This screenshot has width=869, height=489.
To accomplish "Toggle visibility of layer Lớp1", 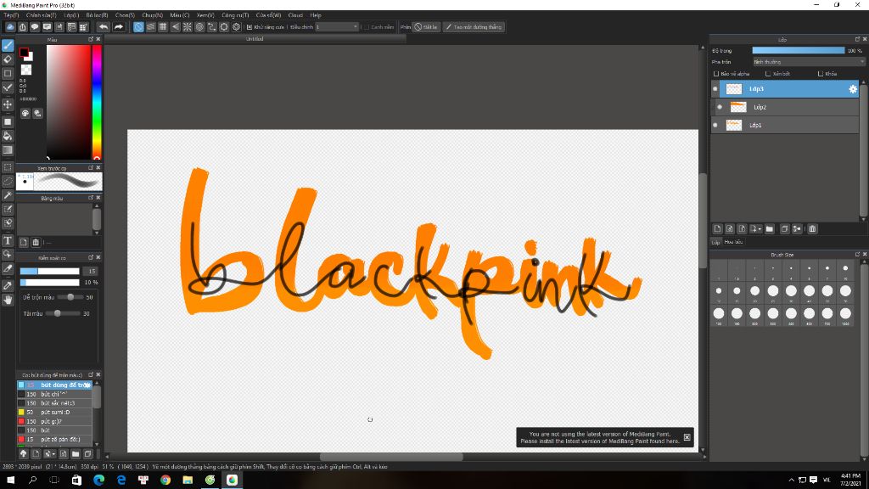I will coord(715,126).
